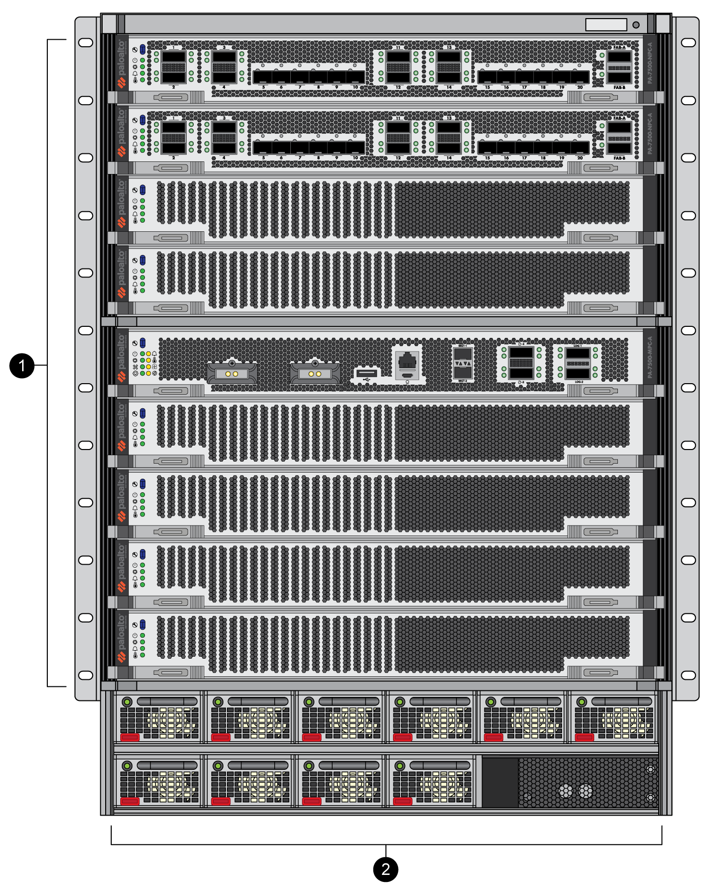Click the micro-USB console port below the RJ-45
The image size is (714, 890).
(x=408, y=375)
